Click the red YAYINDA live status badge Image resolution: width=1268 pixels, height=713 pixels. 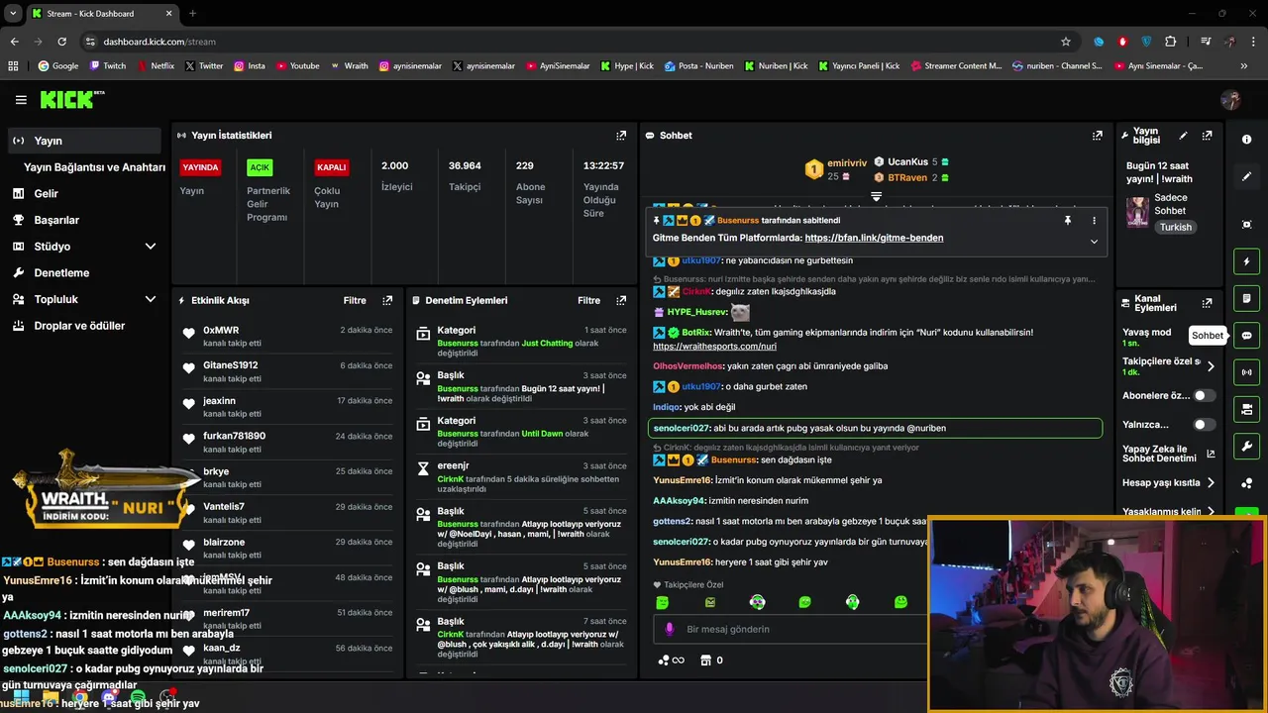200,167
